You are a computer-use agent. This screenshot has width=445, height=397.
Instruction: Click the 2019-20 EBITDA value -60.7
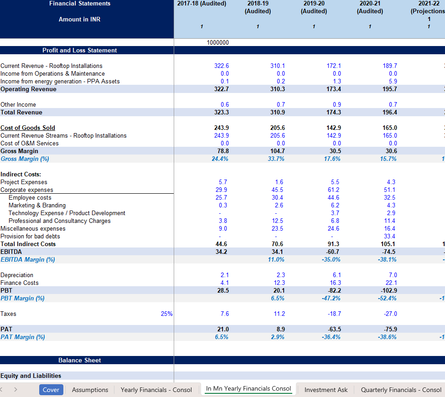333,252
